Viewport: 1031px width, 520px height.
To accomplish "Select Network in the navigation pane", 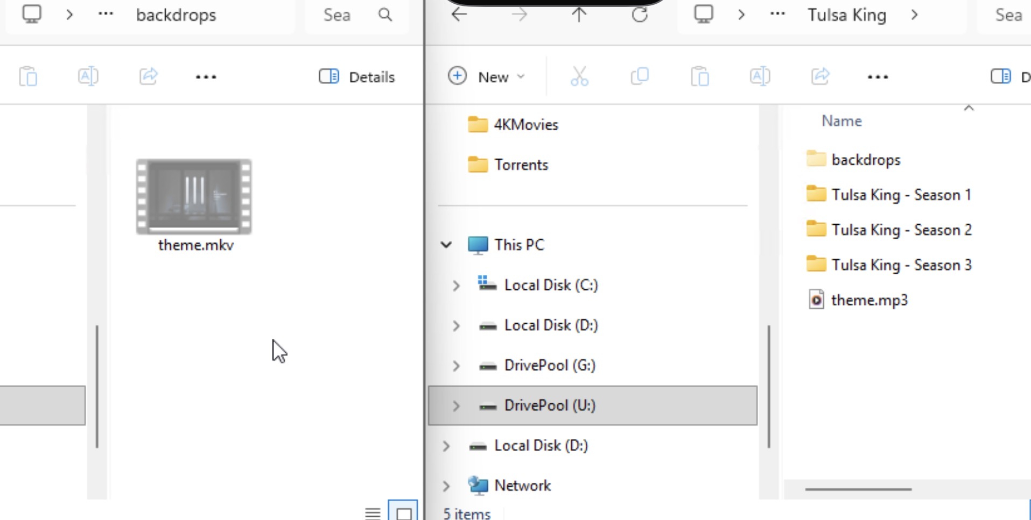I will [x=509, y=486].
